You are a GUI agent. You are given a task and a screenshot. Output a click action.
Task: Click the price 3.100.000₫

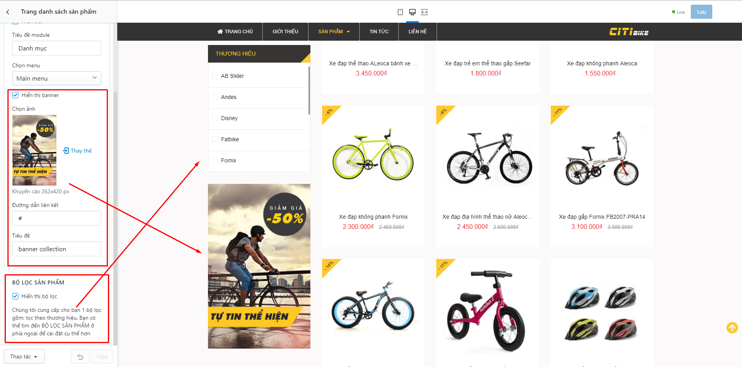[x=587, y=227]
